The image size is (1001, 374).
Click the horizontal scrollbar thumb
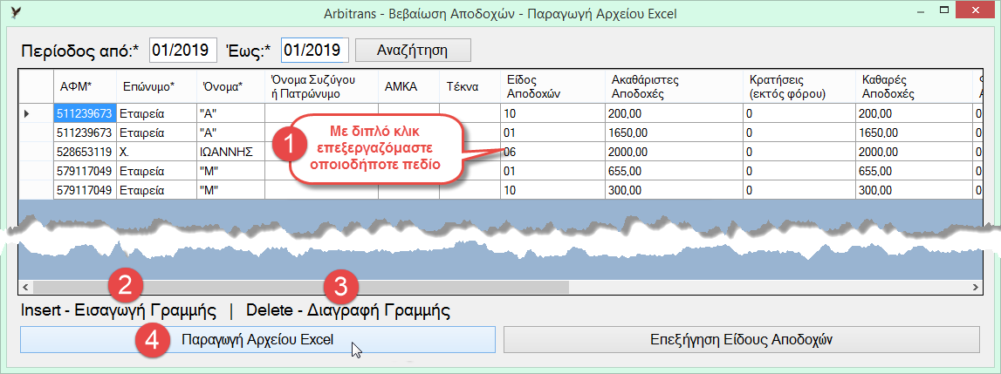click(x=300, y=287)
